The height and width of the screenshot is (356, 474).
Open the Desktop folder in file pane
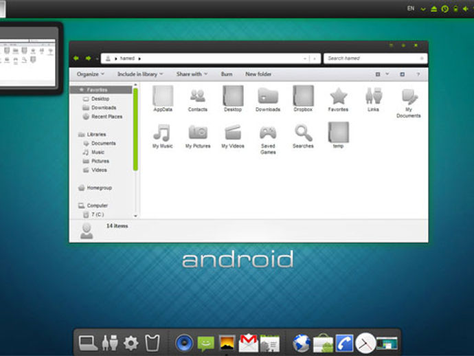(233, 99)
